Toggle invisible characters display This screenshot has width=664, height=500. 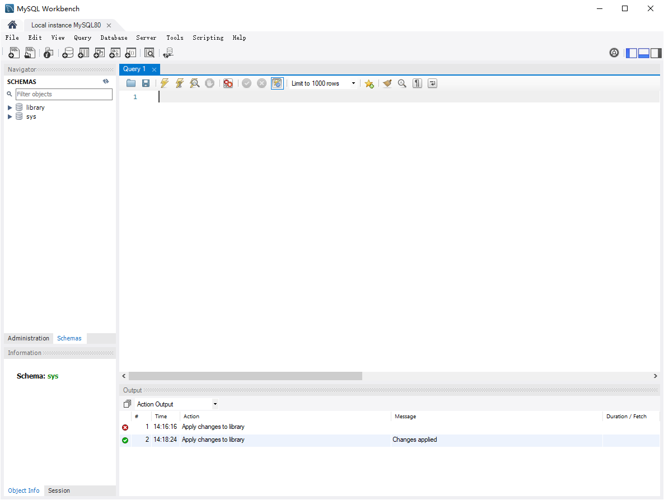pyautogui.click(x=417, y=83)
